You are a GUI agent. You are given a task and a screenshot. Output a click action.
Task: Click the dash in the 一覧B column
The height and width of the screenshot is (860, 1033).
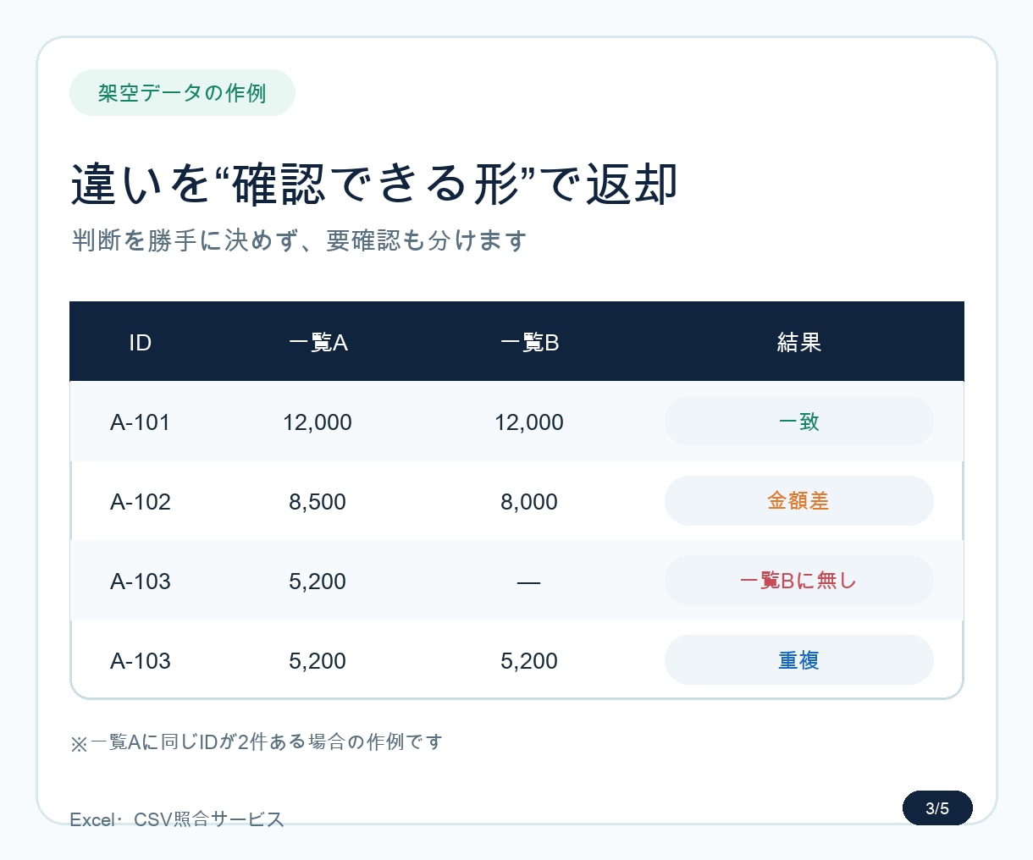coord(528,582)
